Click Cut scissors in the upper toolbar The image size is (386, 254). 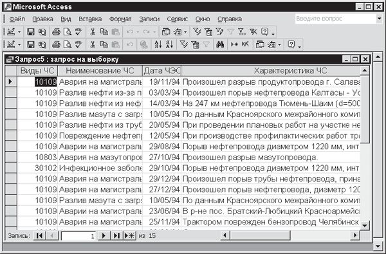(x=93, y=32)
